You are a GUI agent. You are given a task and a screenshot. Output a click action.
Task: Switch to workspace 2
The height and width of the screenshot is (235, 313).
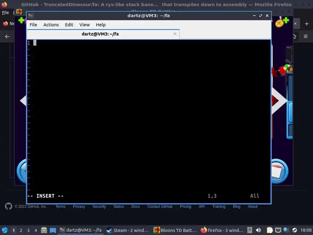(x=21, y=230)
